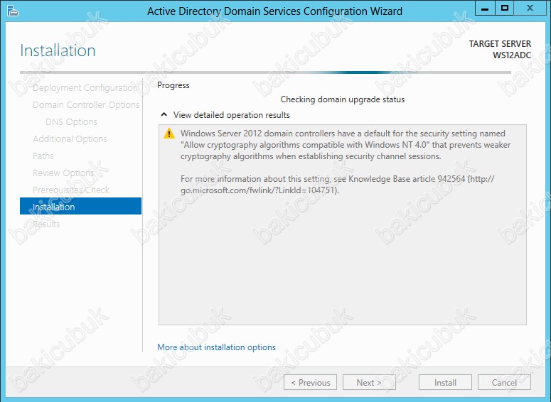Click Knowledge Base article 942564 text
551x402 pixels.
pos(407,179)
